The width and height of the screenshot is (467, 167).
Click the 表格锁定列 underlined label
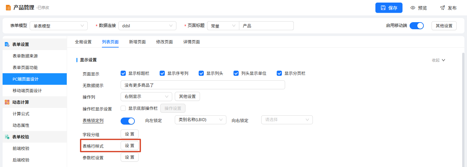click(x=93, y=121)
